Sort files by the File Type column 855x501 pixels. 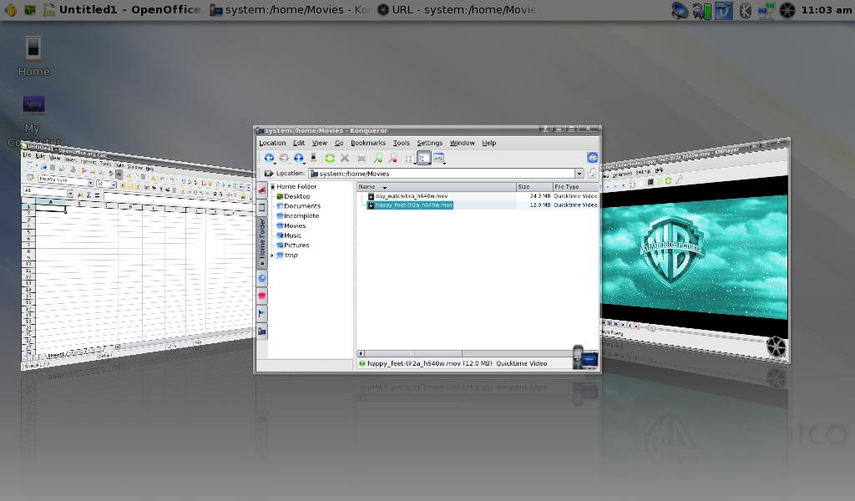(x=576, y=187)
